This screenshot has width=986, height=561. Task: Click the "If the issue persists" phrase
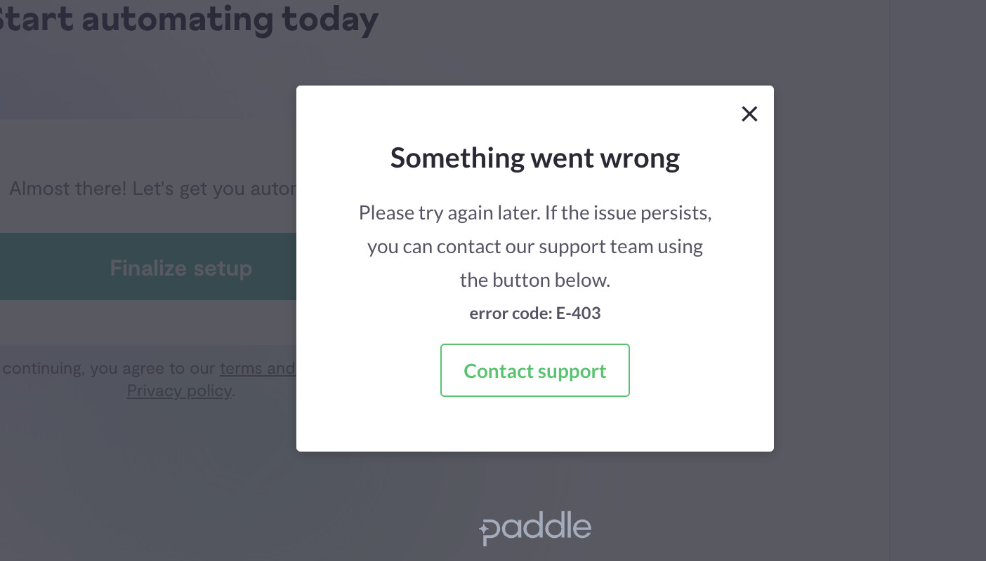pyautogui.click(x=628, y=212)
